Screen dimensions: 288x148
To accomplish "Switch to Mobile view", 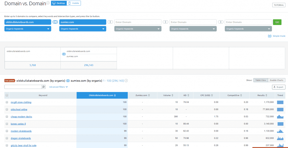I will [x=74, y=3].
